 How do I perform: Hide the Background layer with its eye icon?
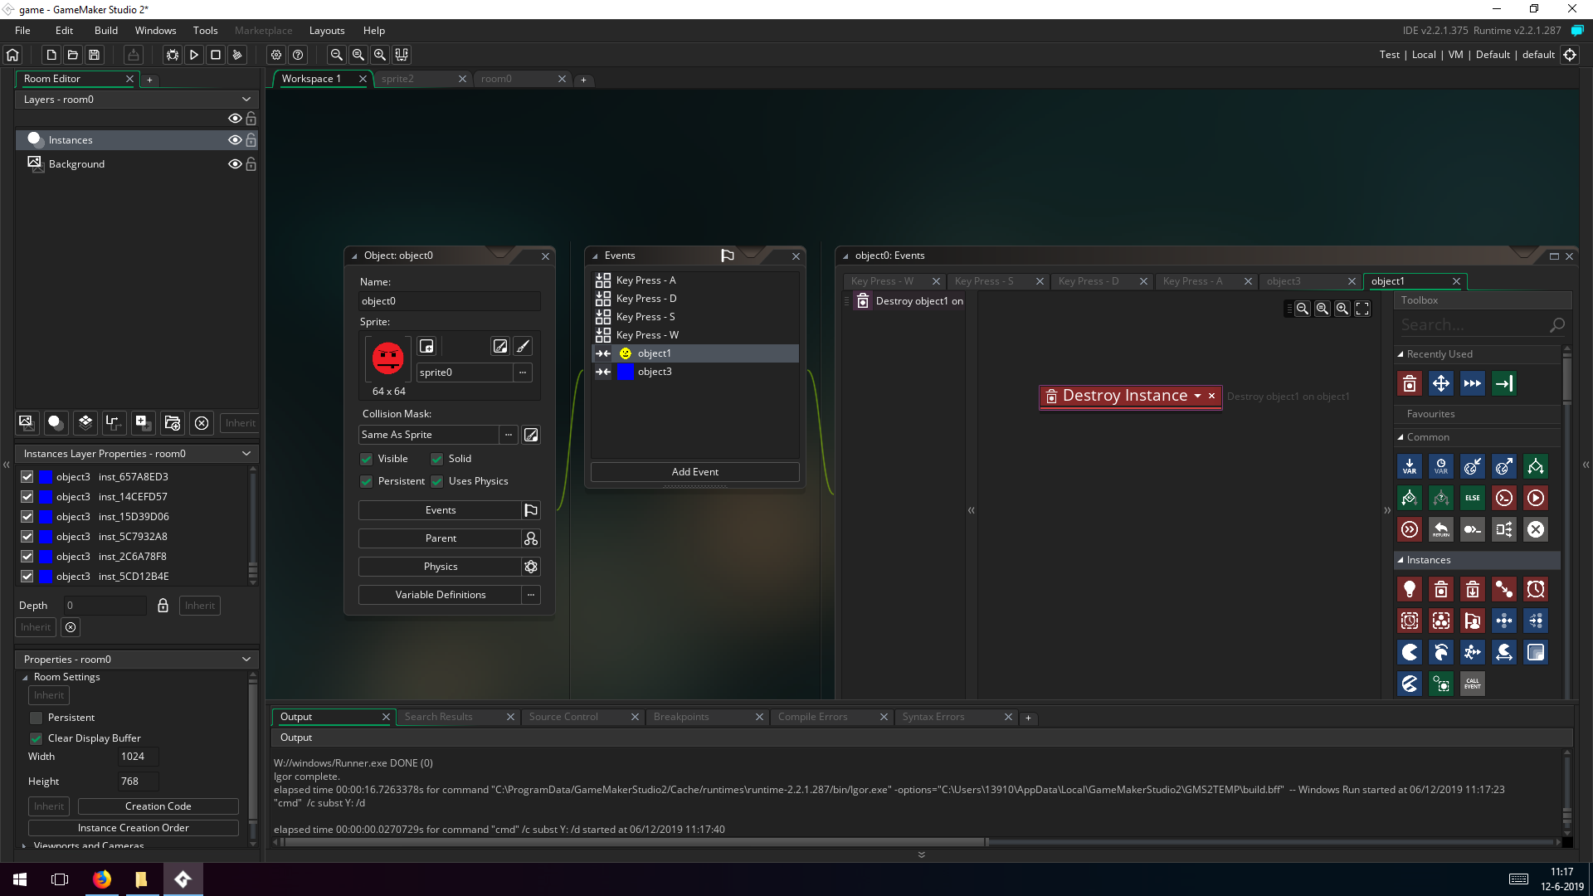pos(235,164)
